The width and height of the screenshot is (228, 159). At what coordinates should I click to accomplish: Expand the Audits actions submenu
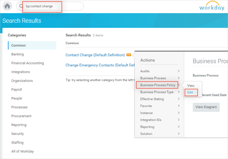point(160,71)
